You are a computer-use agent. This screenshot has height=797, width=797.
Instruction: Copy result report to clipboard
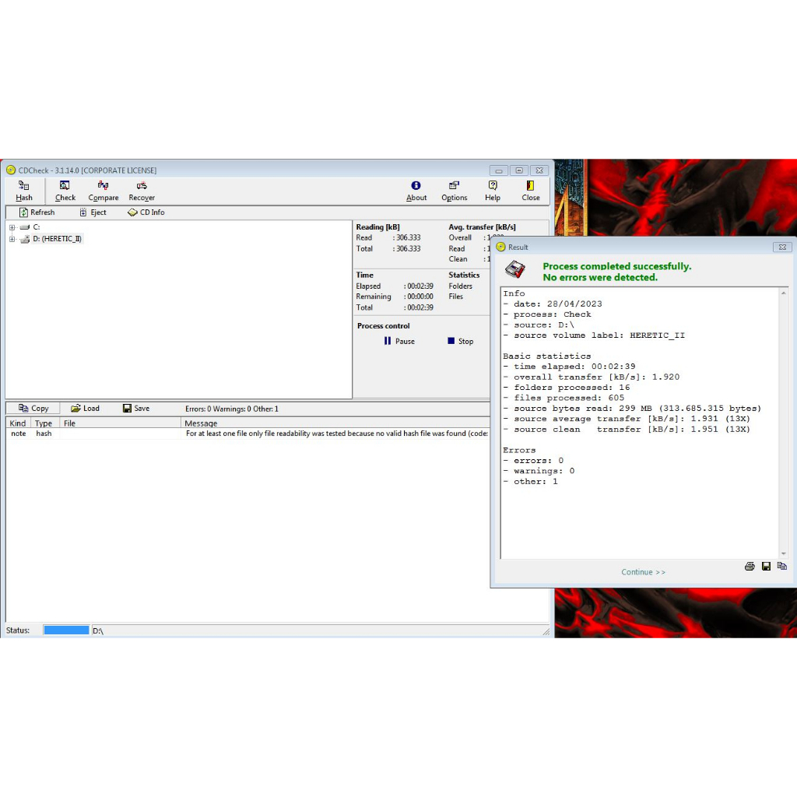coord(781,566)
